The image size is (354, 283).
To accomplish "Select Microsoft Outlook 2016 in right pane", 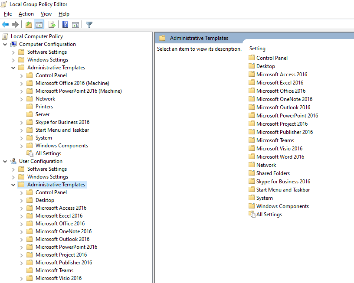I will tap(283, 107).
